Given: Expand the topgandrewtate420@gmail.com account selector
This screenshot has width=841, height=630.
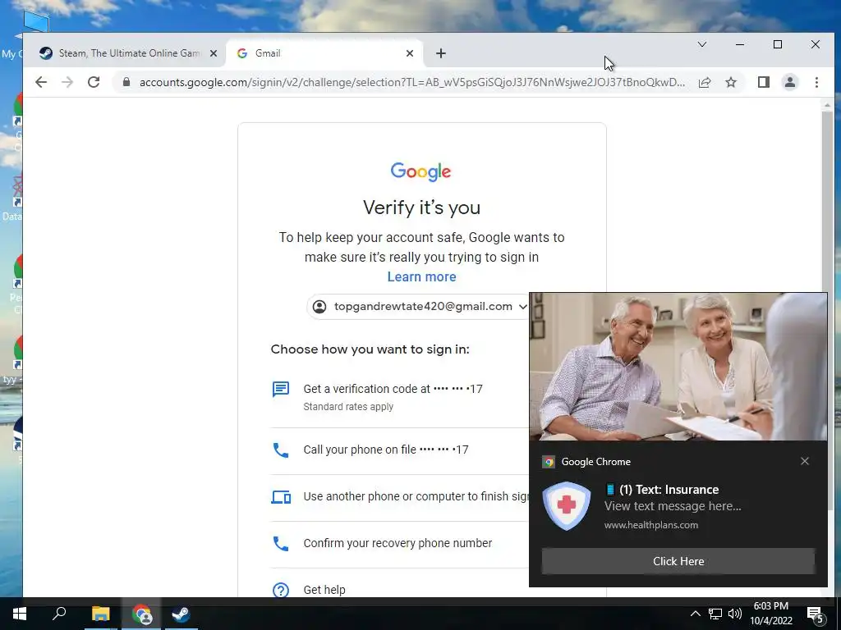Looking at the screenshot, I should point(420,307).
